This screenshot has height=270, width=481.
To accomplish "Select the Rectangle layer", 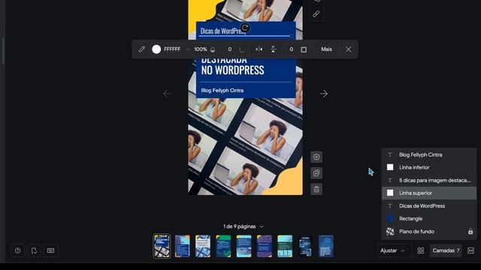I will tap(429, 218).
